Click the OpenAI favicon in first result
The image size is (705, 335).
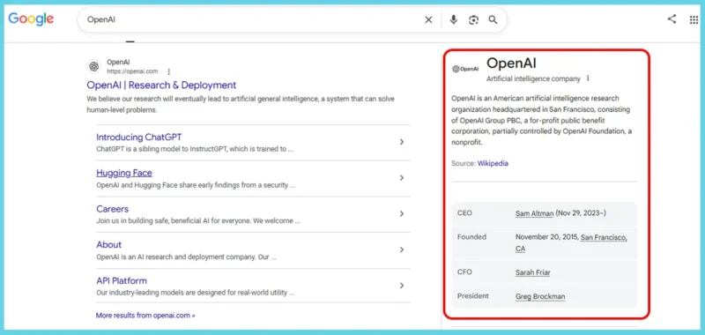tap(94, 66)
